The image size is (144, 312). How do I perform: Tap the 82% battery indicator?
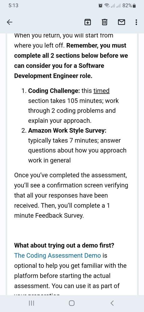pyautogui.click(x=129, y=6)
